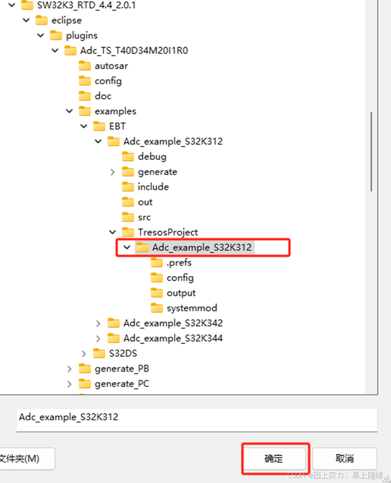This screenshot has height=483, width=391.
Task: Collapse the EBT folder chevron
Action: [x=84, y=126]
